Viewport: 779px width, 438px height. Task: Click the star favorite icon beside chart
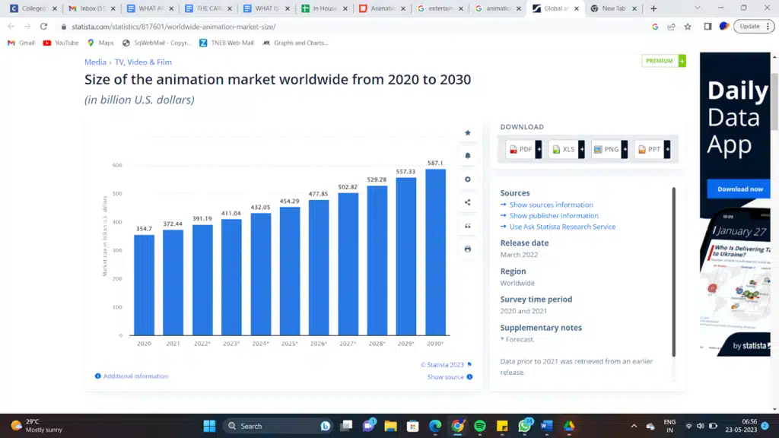click(x=467, y=133)
